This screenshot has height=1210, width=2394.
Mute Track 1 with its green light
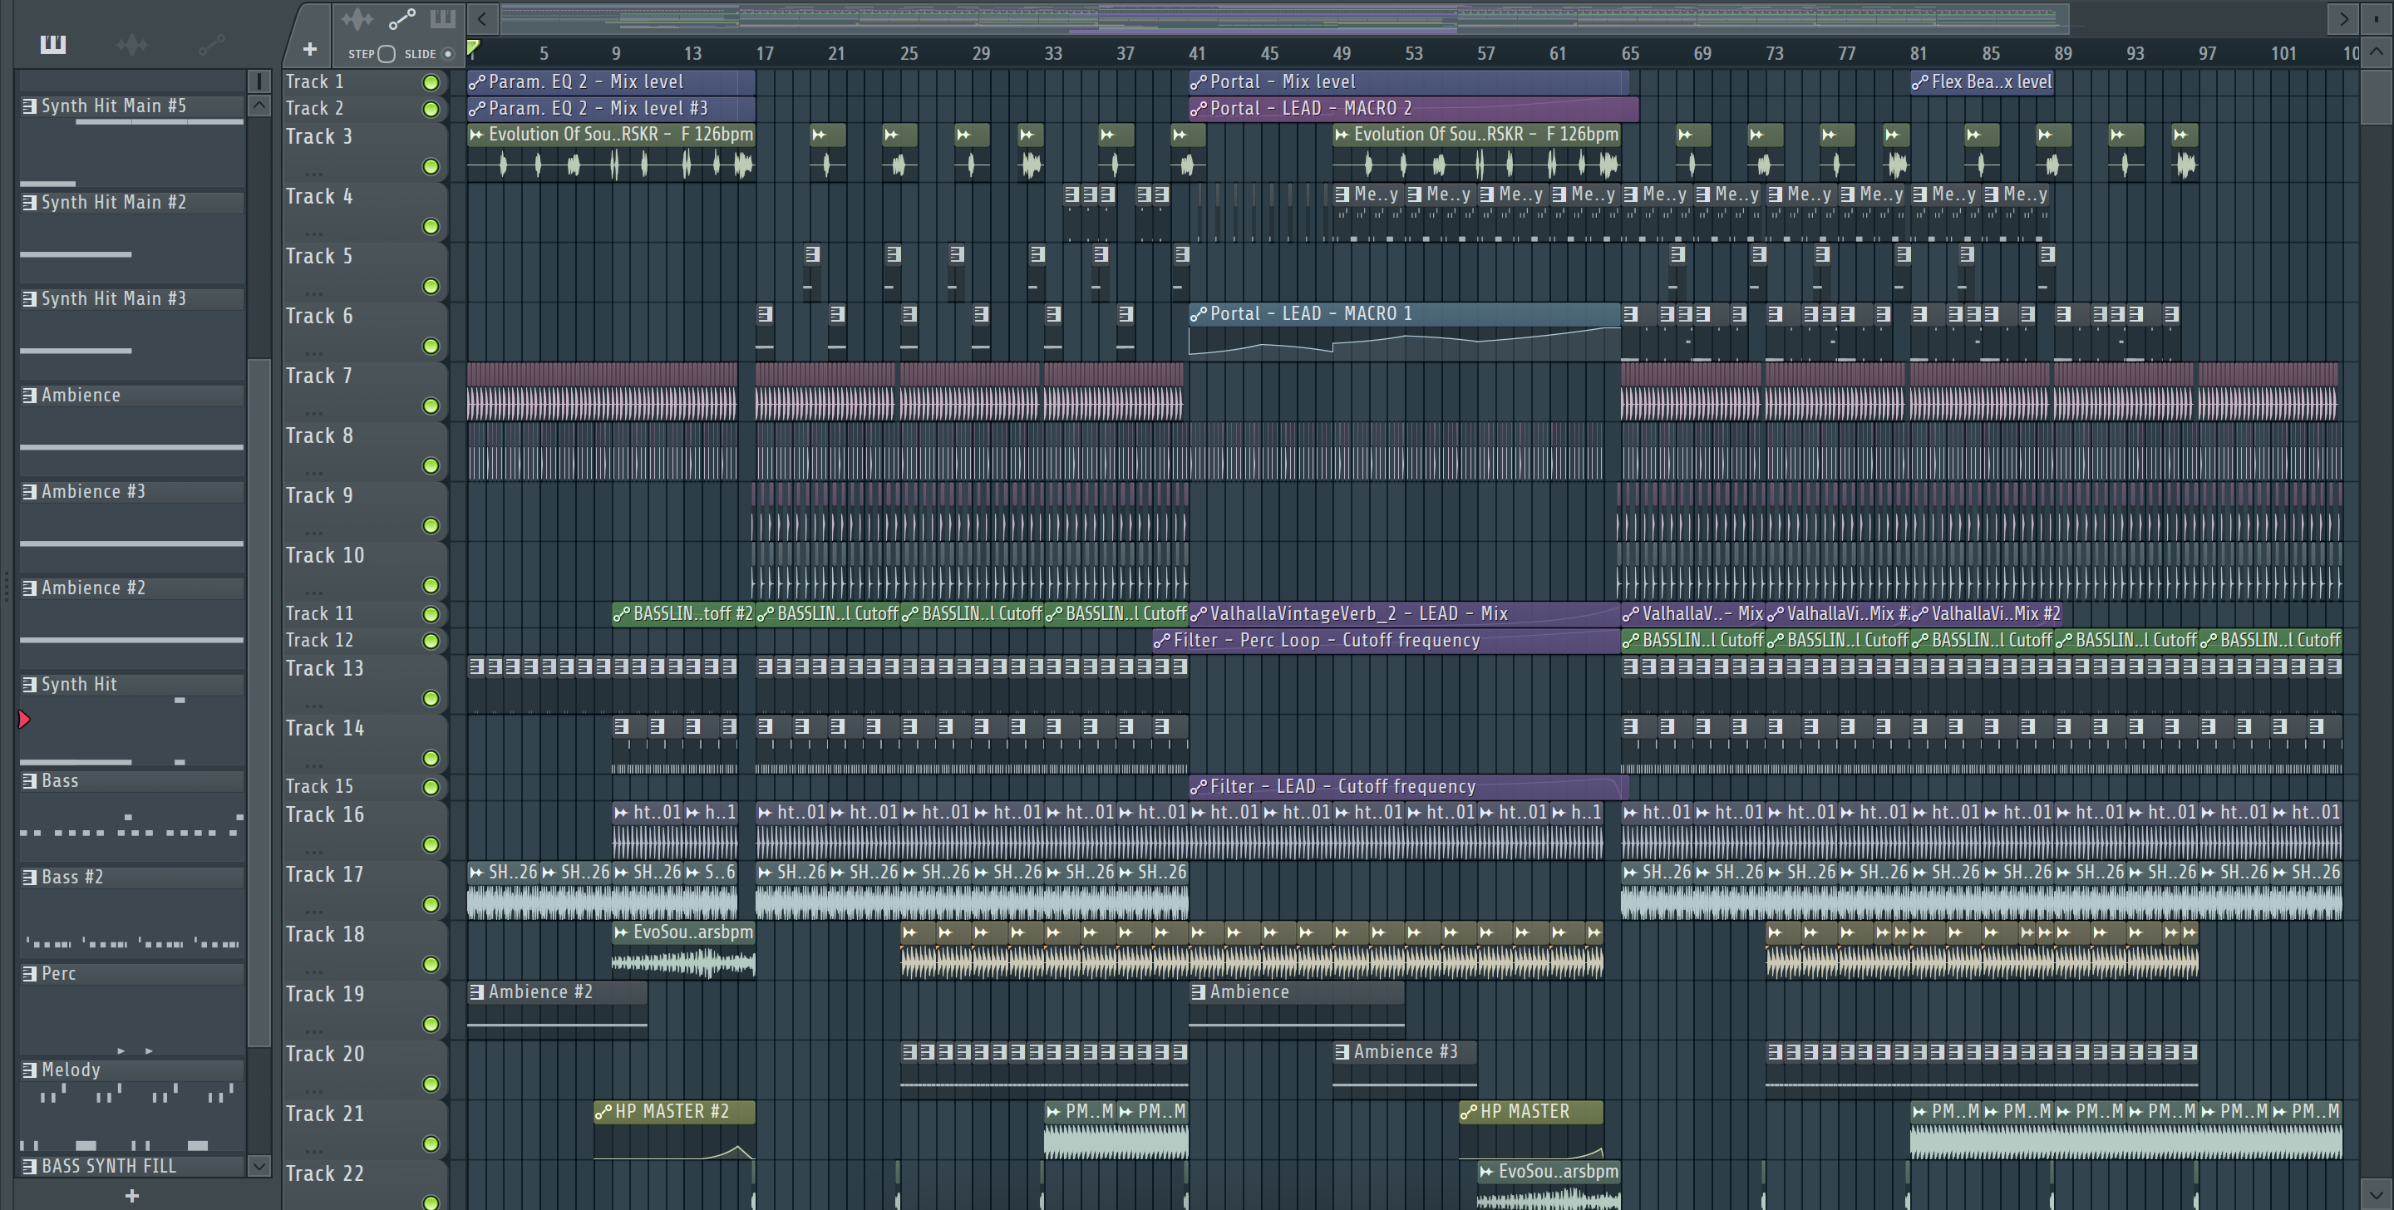click(x=431, y=83)
